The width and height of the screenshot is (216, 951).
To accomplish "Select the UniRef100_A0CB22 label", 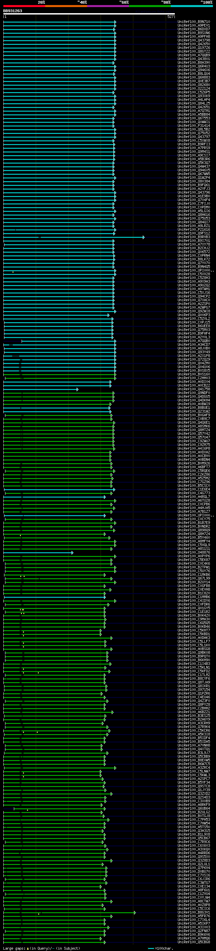I will click(194, 385).
